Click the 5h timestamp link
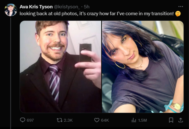This screenshot has width=189, height=129. pyautogui.click(x=87, y=7)
